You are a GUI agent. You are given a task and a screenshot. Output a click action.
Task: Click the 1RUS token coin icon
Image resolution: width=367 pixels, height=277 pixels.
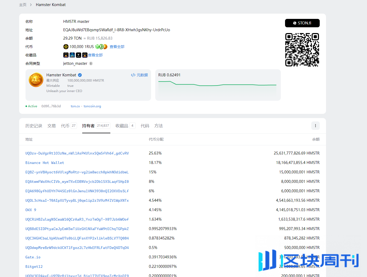pyautogui.click(x=66, y=47)
